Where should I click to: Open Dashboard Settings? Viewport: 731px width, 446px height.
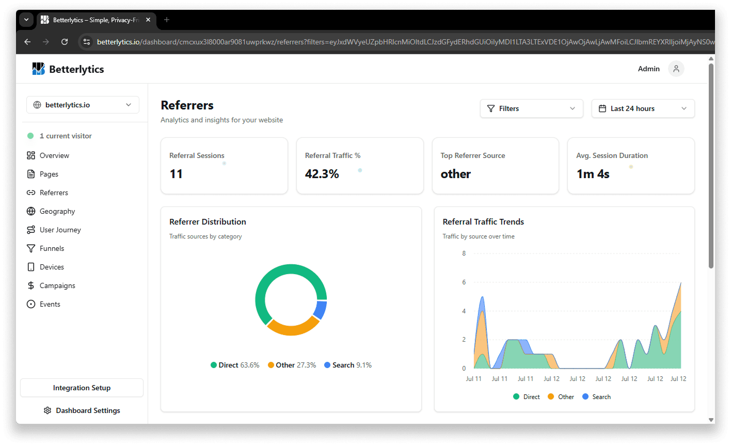coord(82,410)
